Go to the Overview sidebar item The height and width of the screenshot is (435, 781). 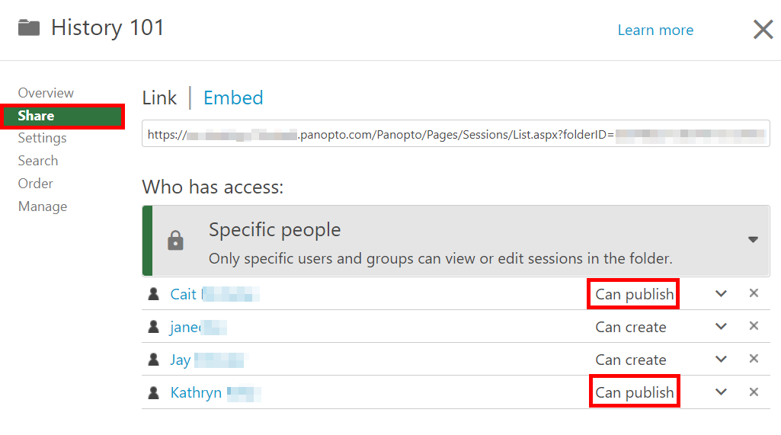pyautogui.click(x=46, y=93)
